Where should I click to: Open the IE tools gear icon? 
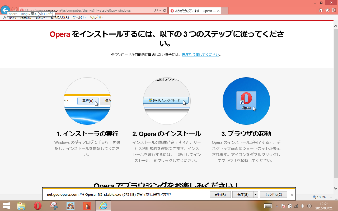(x=334, y=10)
